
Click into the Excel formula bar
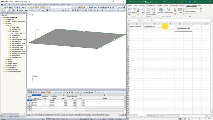pos(182,20)
